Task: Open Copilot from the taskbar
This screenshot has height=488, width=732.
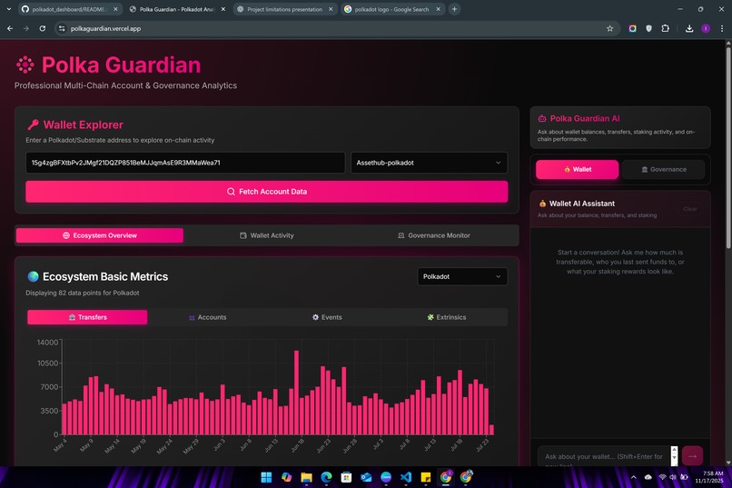Action: tap(286, 477)
